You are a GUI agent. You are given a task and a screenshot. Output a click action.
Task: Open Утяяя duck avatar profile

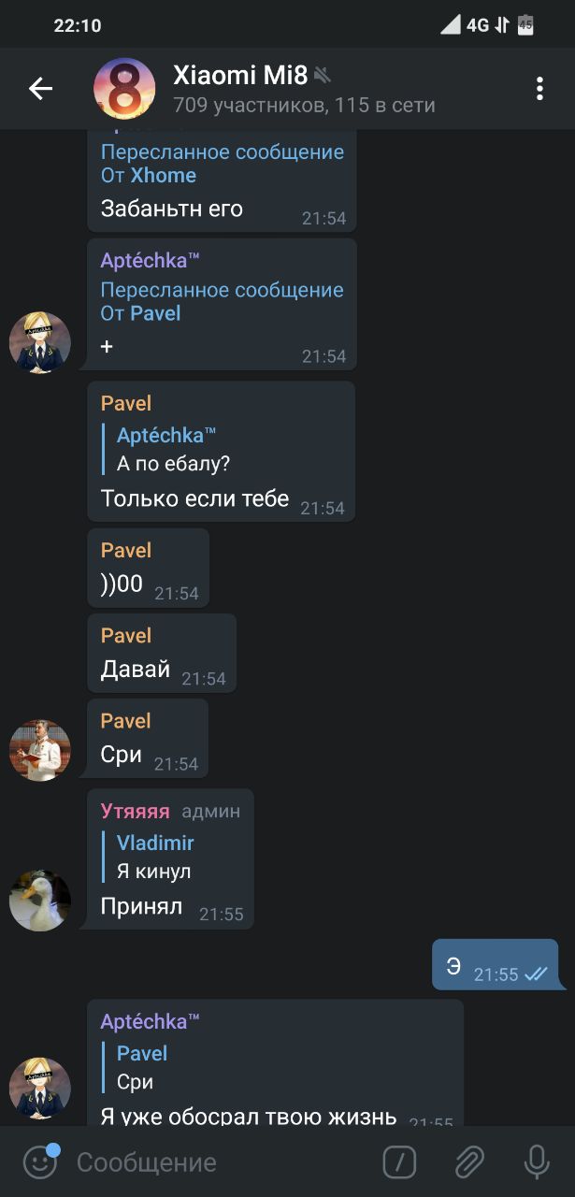point(40,901)
